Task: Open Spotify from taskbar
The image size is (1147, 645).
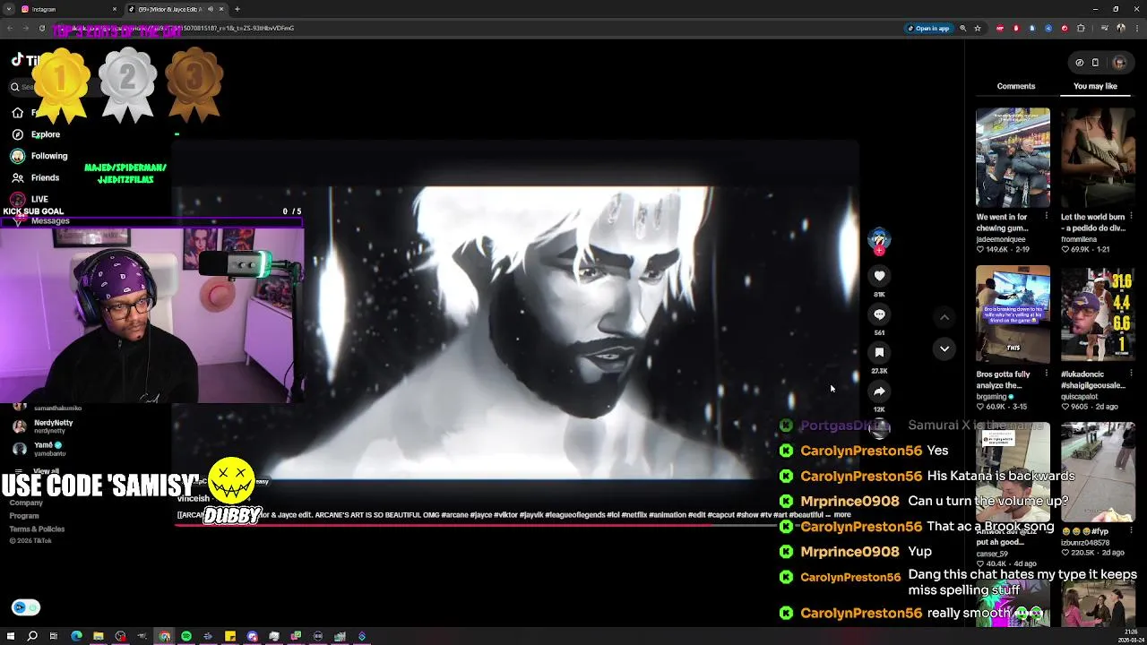Action: tap(186, 636)
